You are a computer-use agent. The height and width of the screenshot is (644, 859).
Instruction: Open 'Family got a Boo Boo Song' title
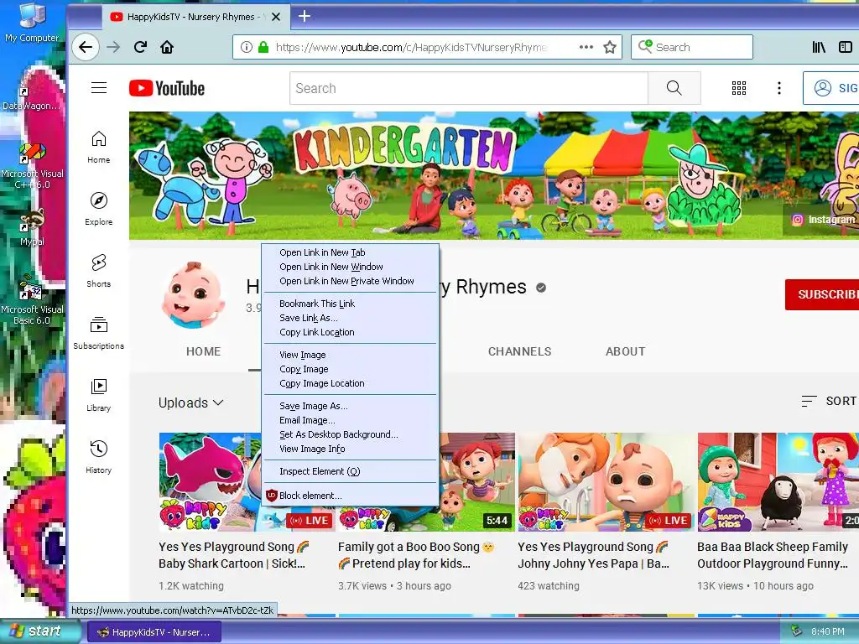tap(416, 555)
